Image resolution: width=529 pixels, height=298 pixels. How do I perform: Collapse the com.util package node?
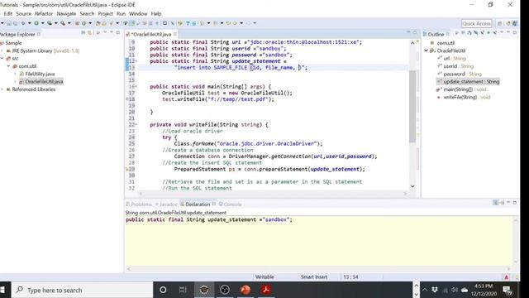(x=9, y=66)
